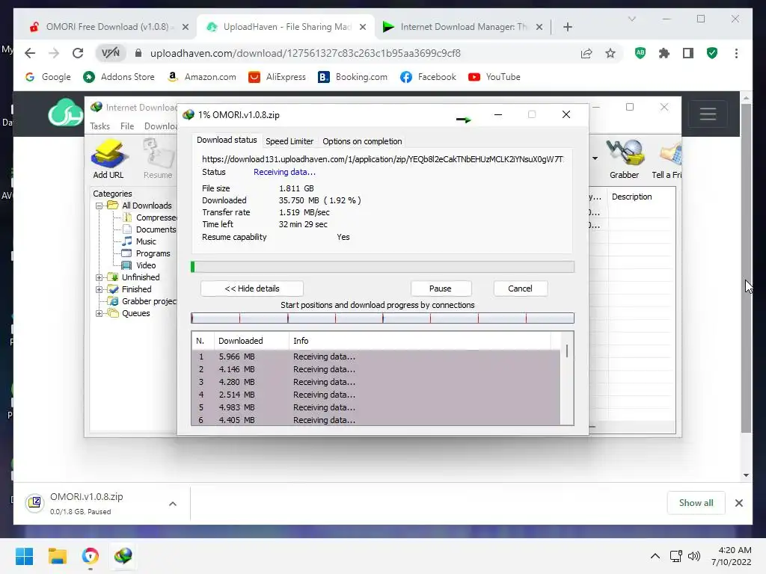Open the browser three-dot menu
766x574 pixels.
[736, 53]
